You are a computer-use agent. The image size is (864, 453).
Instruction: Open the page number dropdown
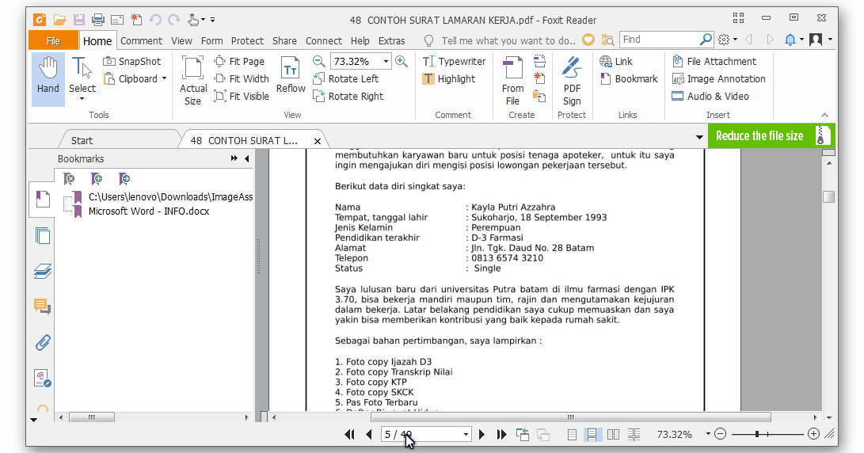(x=466, y=434)
